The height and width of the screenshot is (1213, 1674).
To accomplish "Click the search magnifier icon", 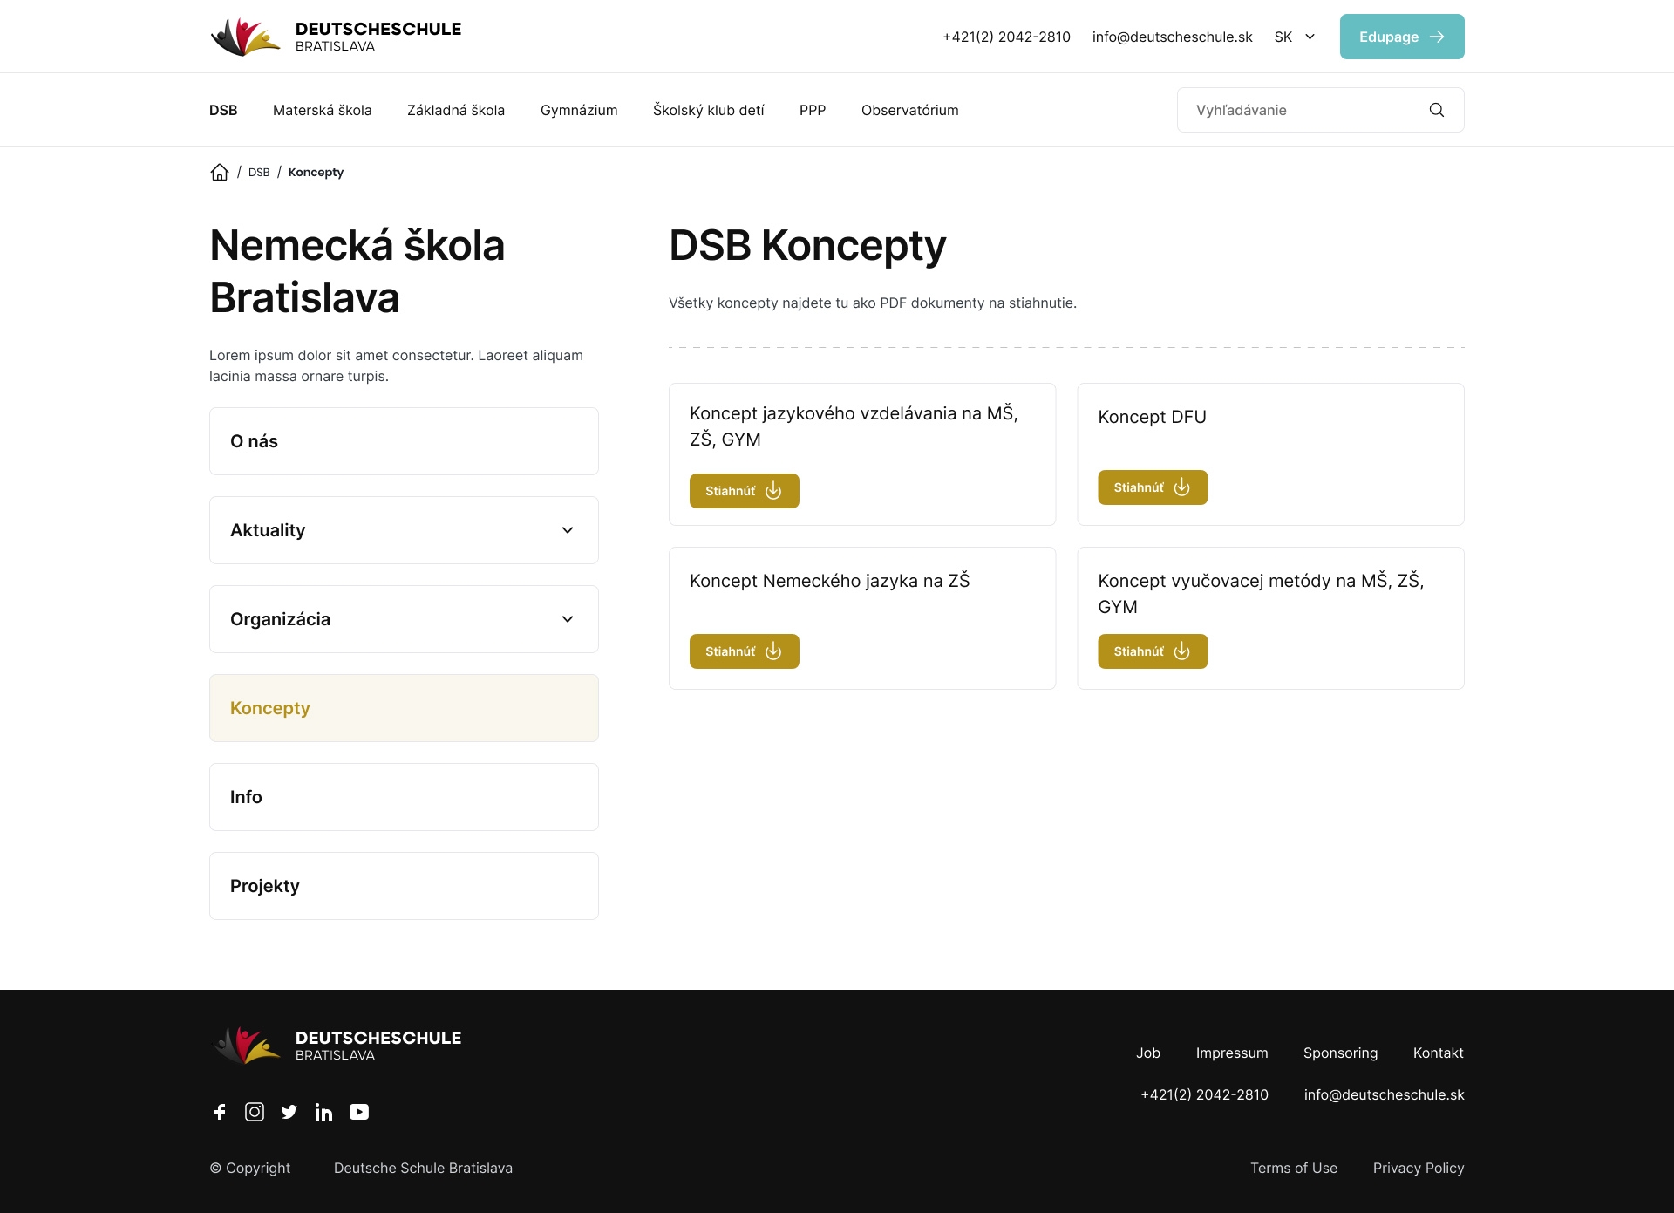I will pos(1437,110).
